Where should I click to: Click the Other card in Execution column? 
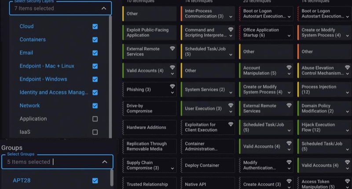coord(208,71)
